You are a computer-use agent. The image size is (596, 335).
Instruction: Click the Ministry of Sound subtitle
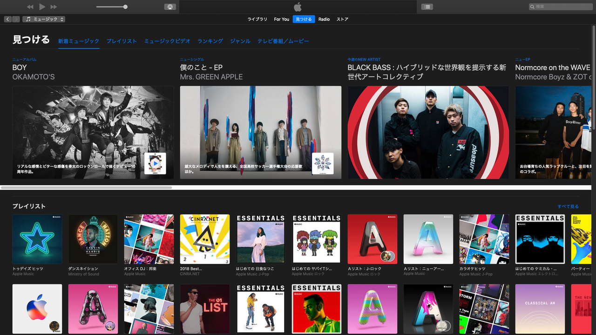point(84,274)
